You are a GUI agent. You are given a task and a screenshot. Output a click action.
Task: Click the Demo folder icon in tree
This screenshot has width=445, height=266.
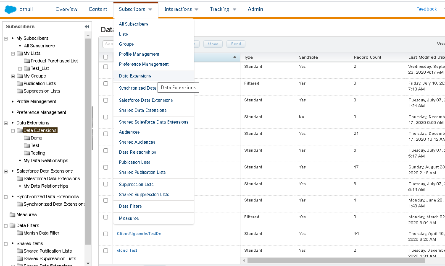click(27, 138)
